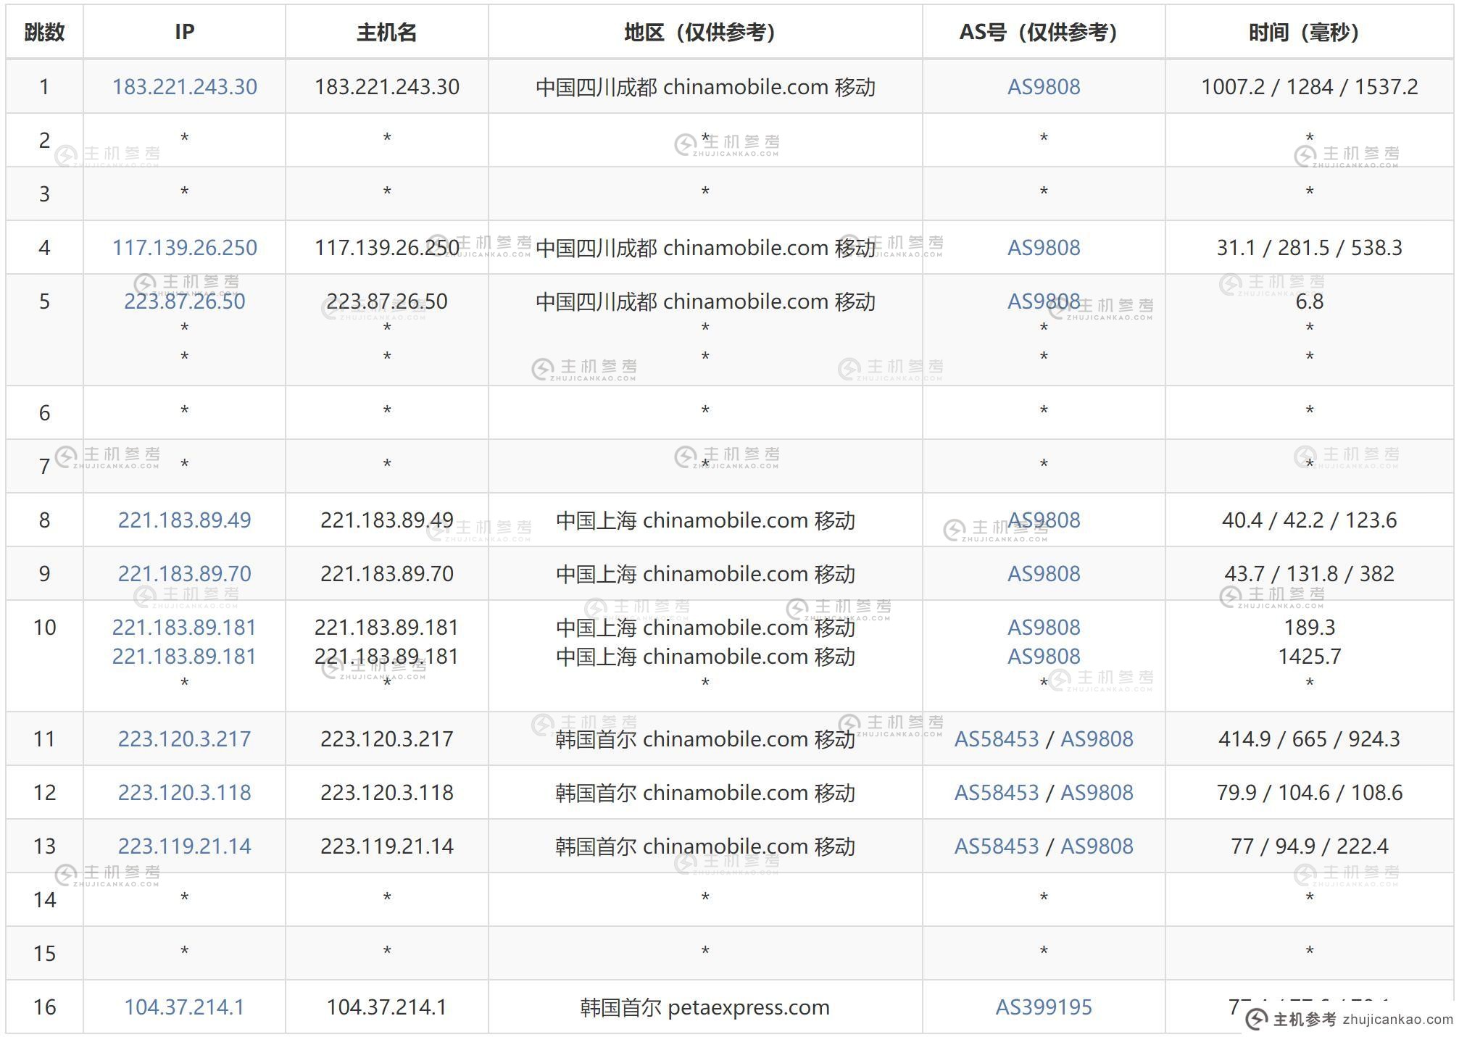Open IP link 223.120.3.118
The height and width of the screenshot is (1037, 1459).
pos(184,793)
